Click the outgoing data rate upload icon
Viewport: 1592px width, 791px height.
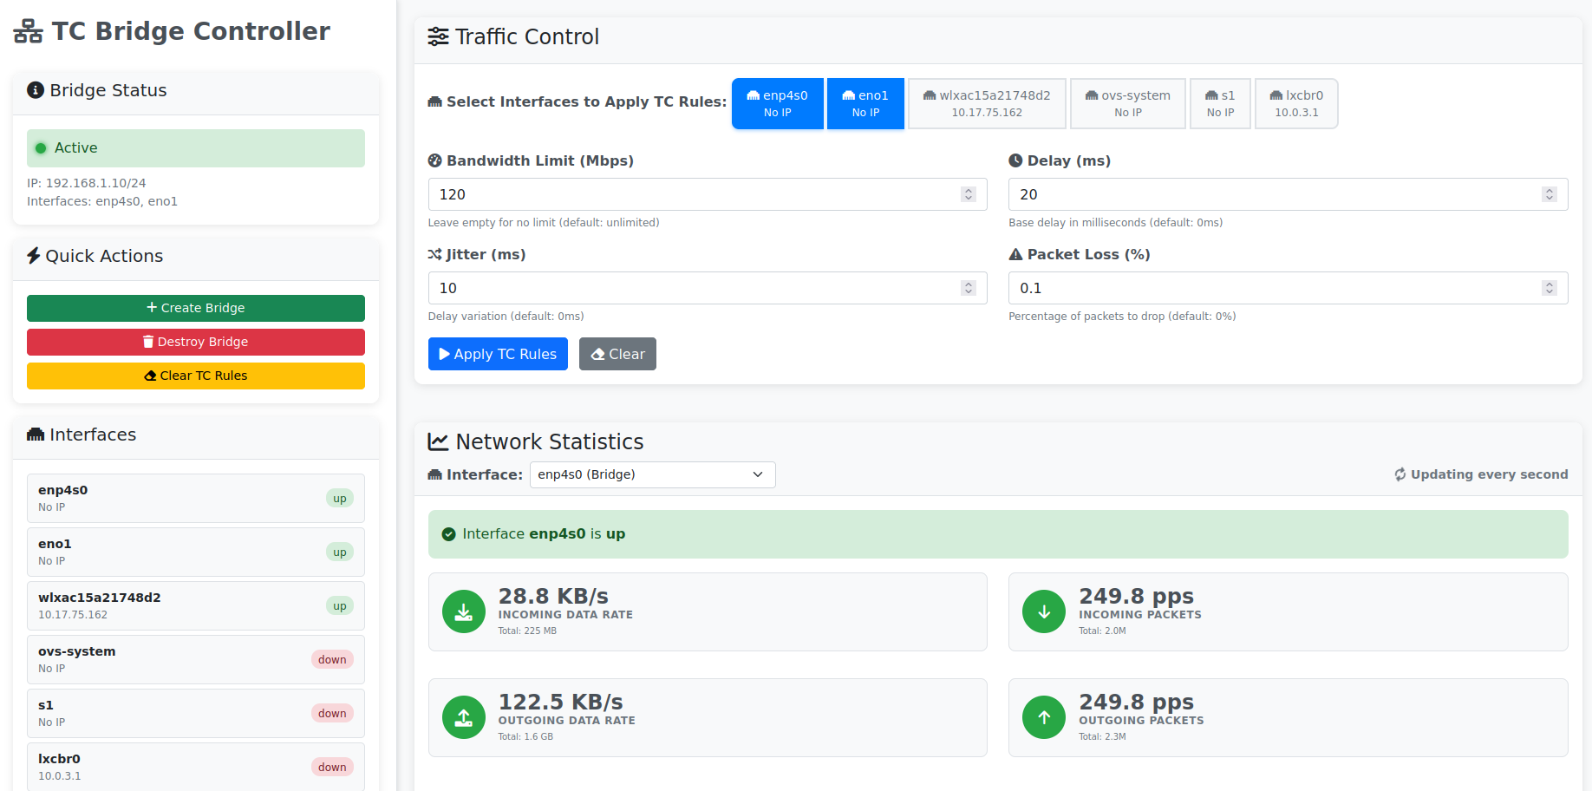click(x=464, y=718)
